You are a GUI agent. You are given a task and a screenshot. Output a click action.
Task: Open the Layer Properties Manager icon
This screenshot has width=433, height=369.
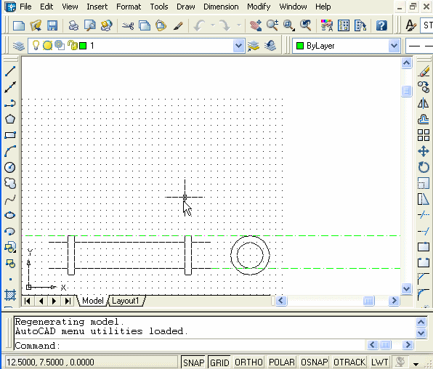18,46
